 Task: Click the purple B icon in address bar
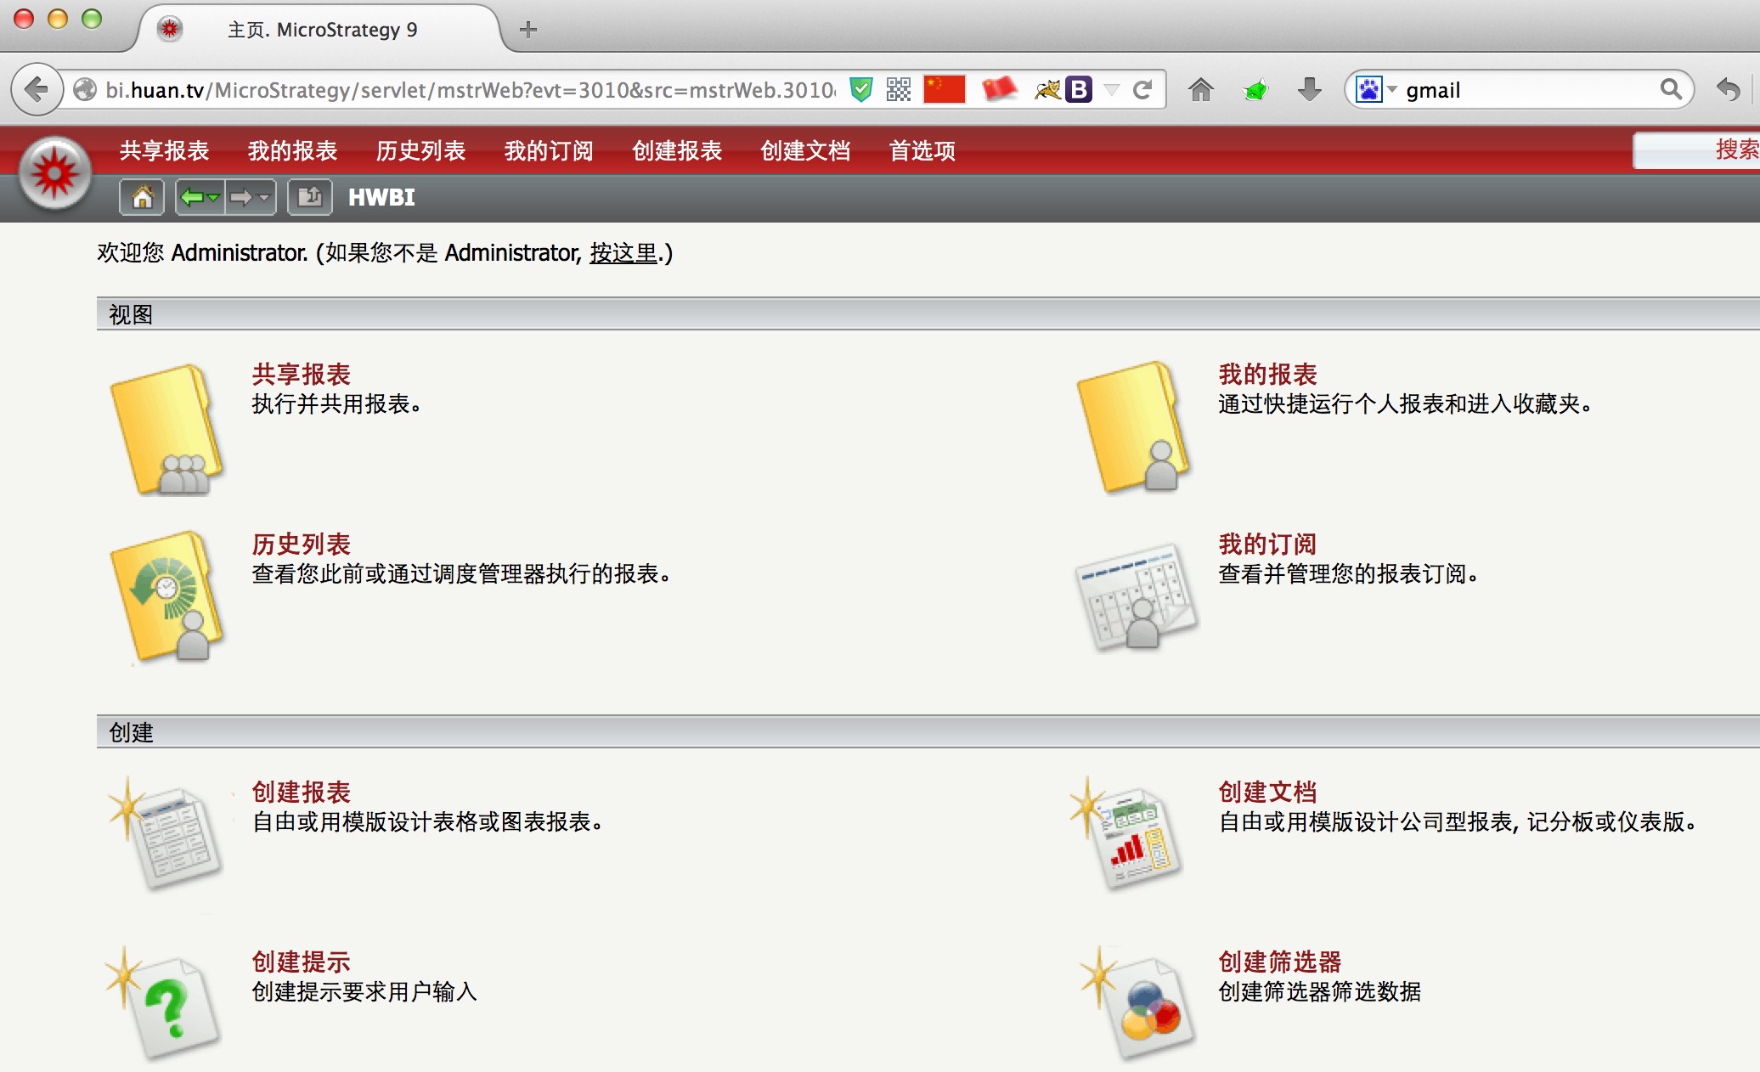(x=1080, y=89)
